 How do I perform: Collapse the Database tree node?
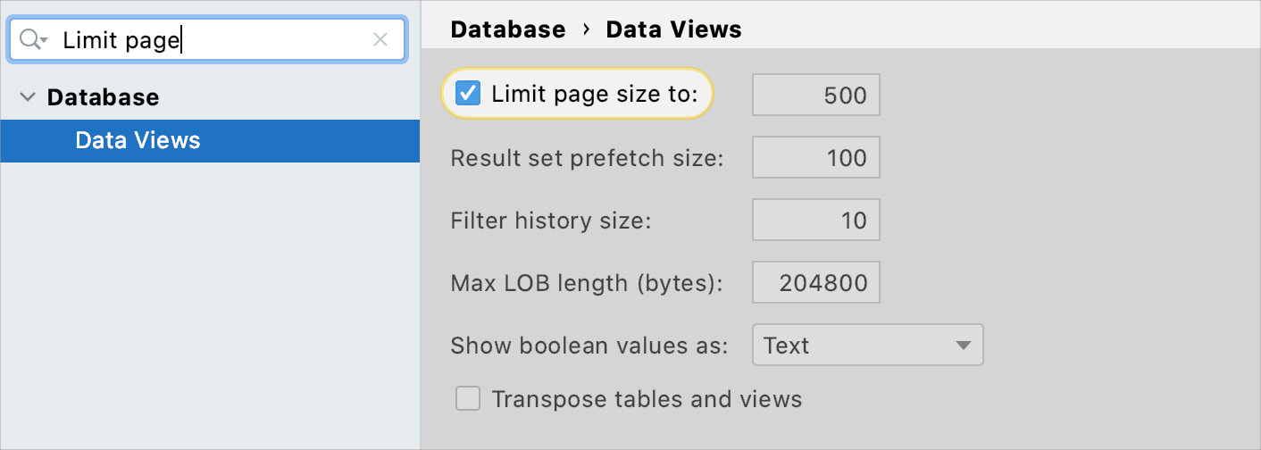27,97
